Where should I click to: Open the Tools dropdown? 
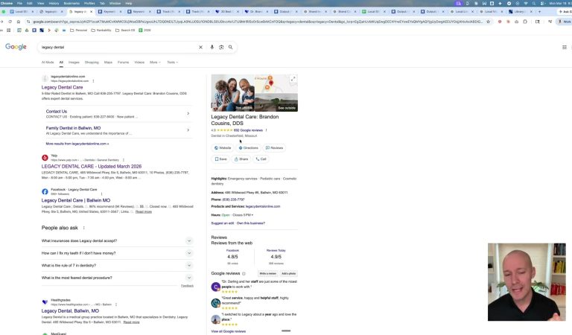(173, 63)
